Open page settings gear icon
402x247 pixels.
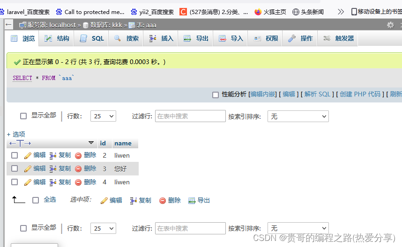coord(390,25)
